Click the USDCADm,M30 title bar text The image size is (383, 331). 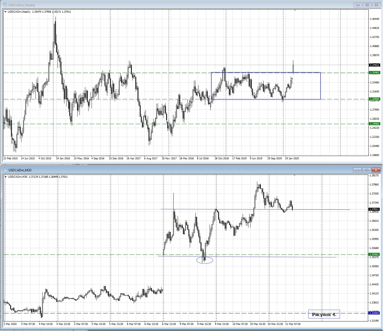click(x=20, y=170)
